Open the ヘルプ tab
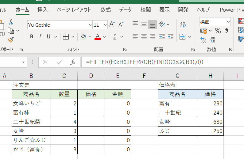The height and width of the screenshot is (159, 244). click(203, 9)
